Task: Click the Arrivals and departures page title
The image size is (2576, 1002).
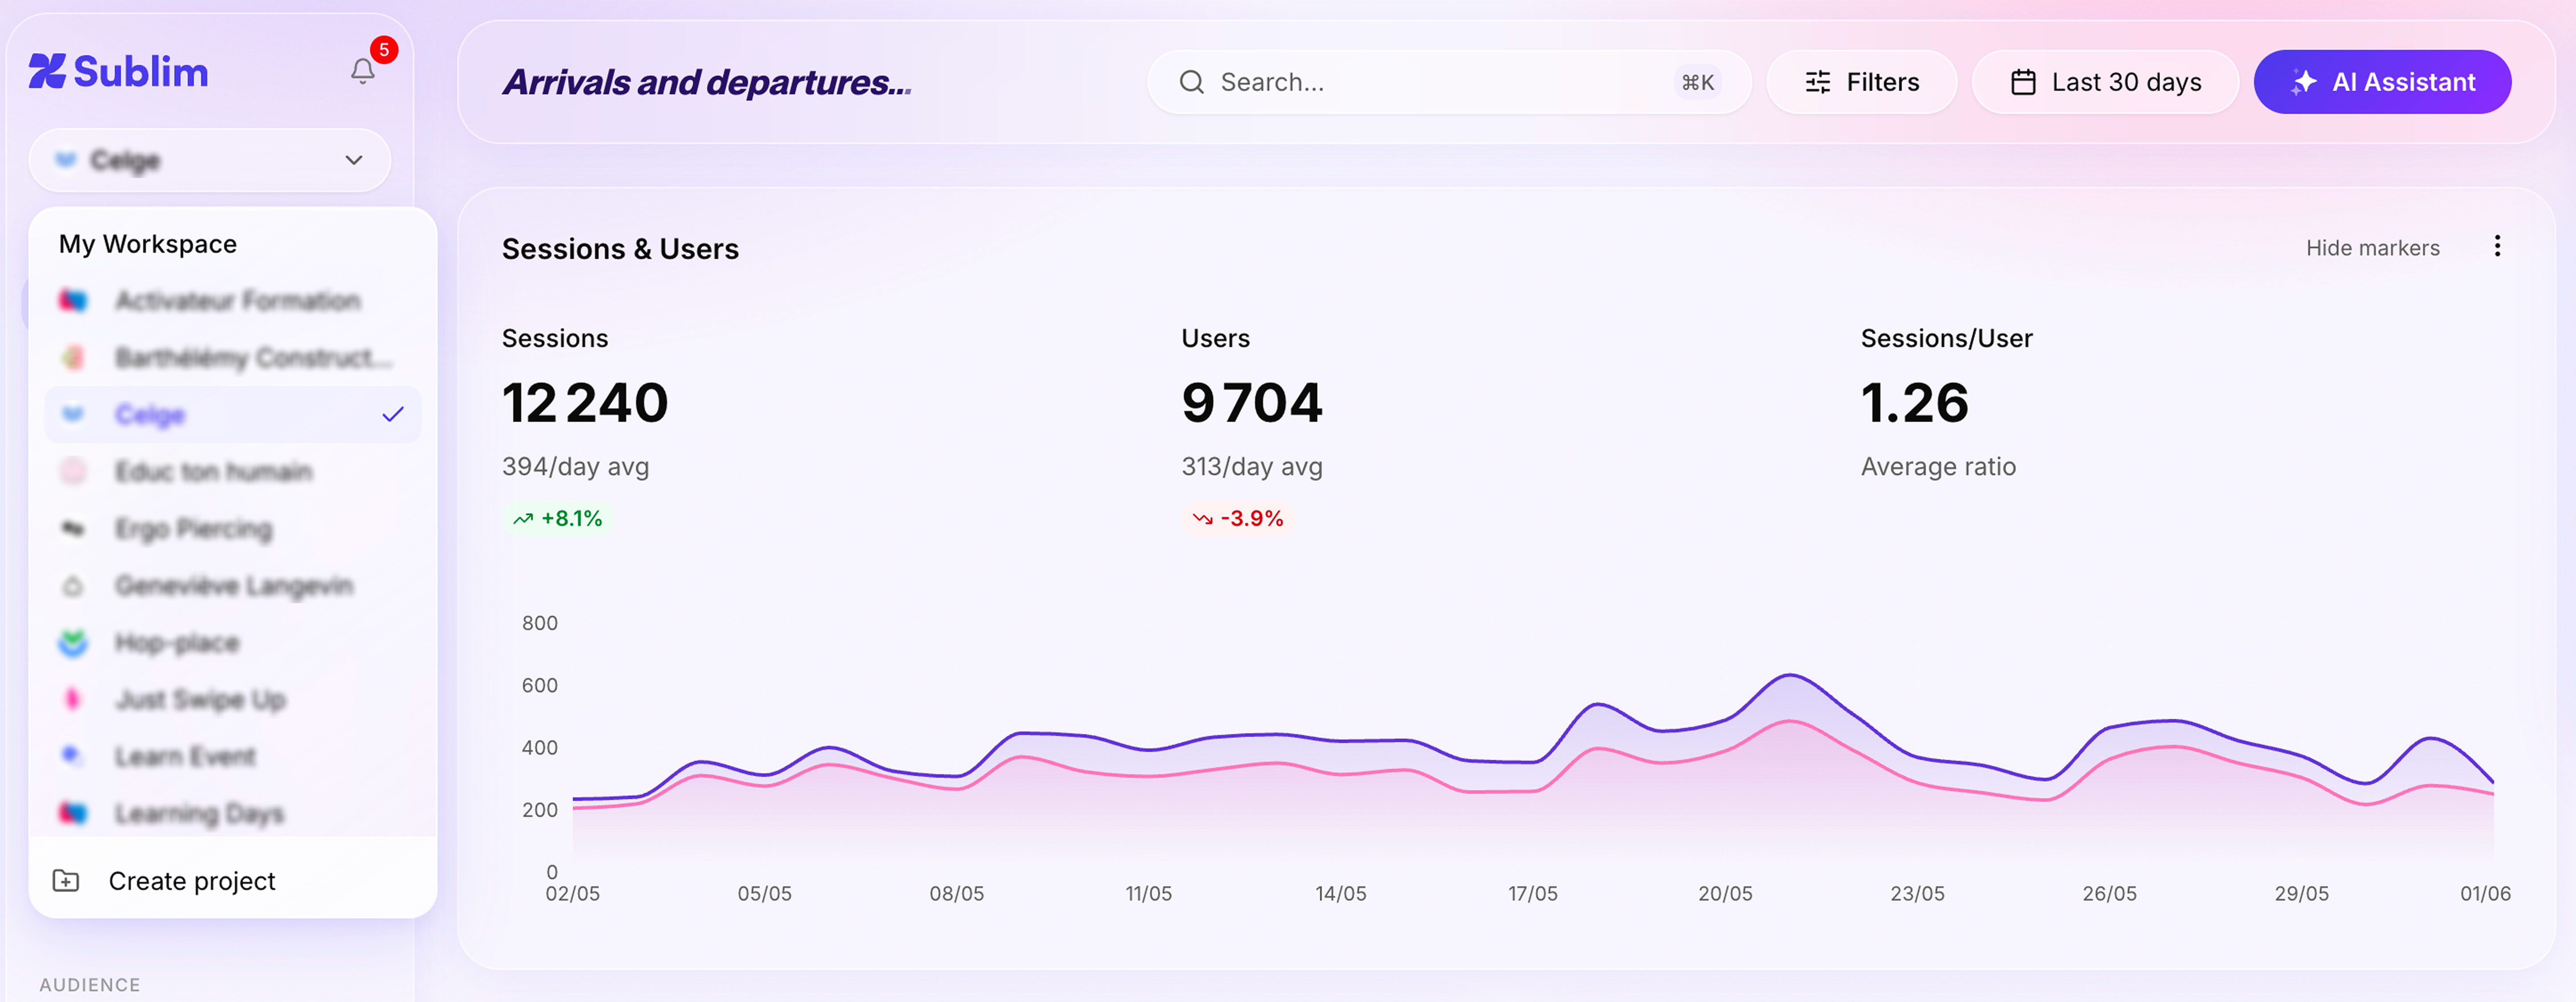Action: coord(707,82)
